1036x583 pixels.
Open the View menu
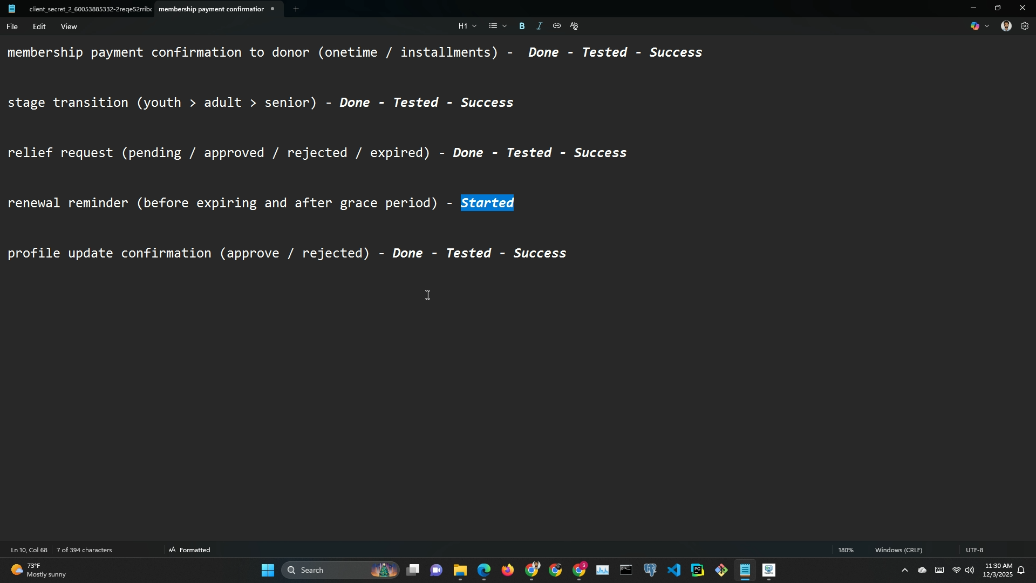69,26
